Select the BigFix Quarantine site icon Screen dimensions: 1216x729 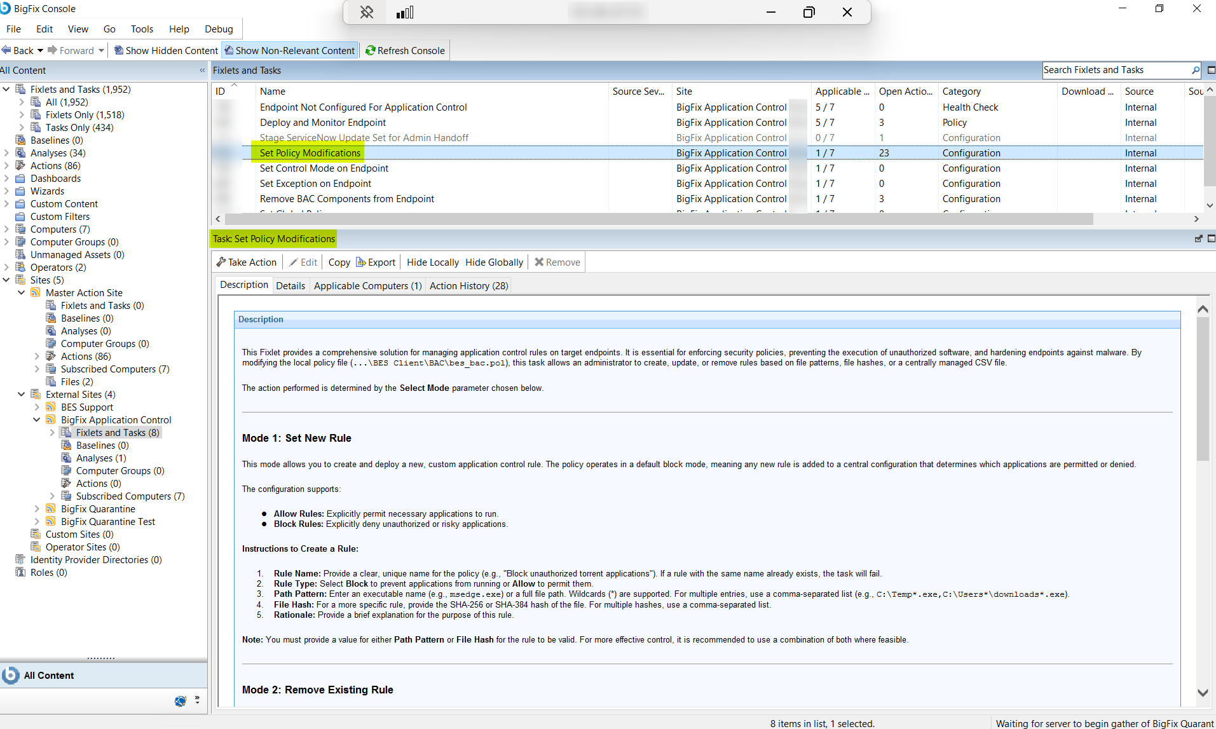51,509
